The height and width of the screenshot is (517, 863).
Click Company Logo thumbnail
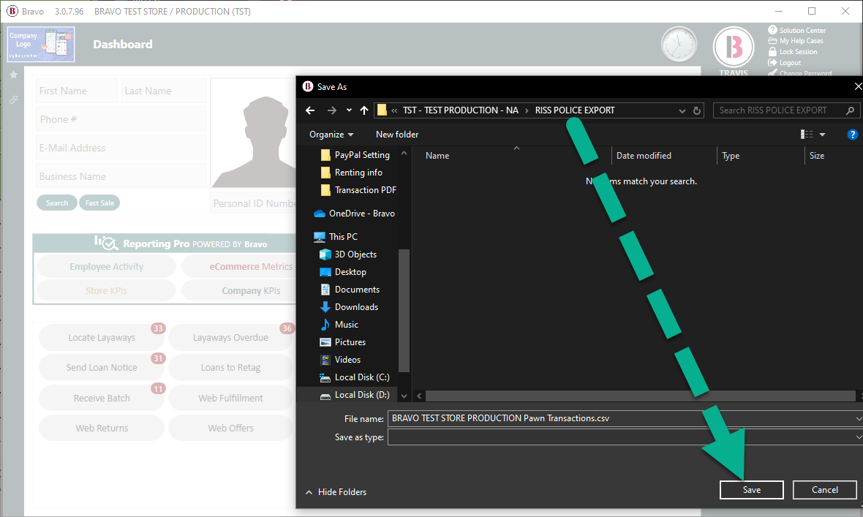41,44
